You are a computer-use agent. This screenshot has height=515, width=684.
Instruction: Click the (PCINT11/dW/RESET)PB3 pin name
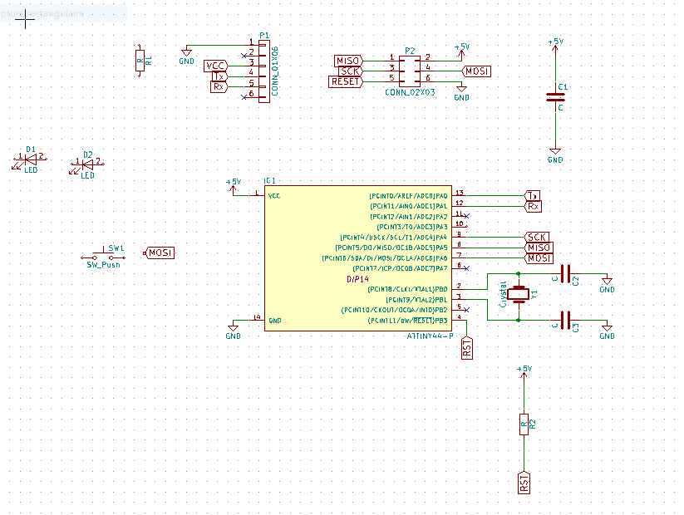click(x=407, y=321)
